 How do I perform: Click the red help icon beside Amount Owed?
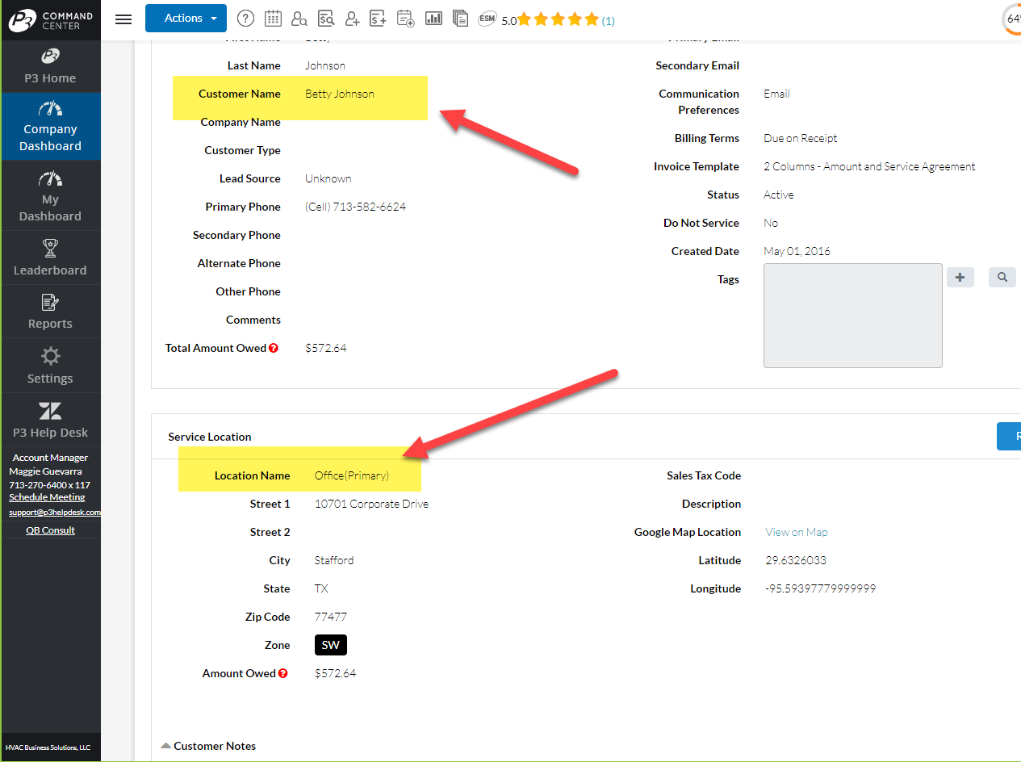(283, 673)
